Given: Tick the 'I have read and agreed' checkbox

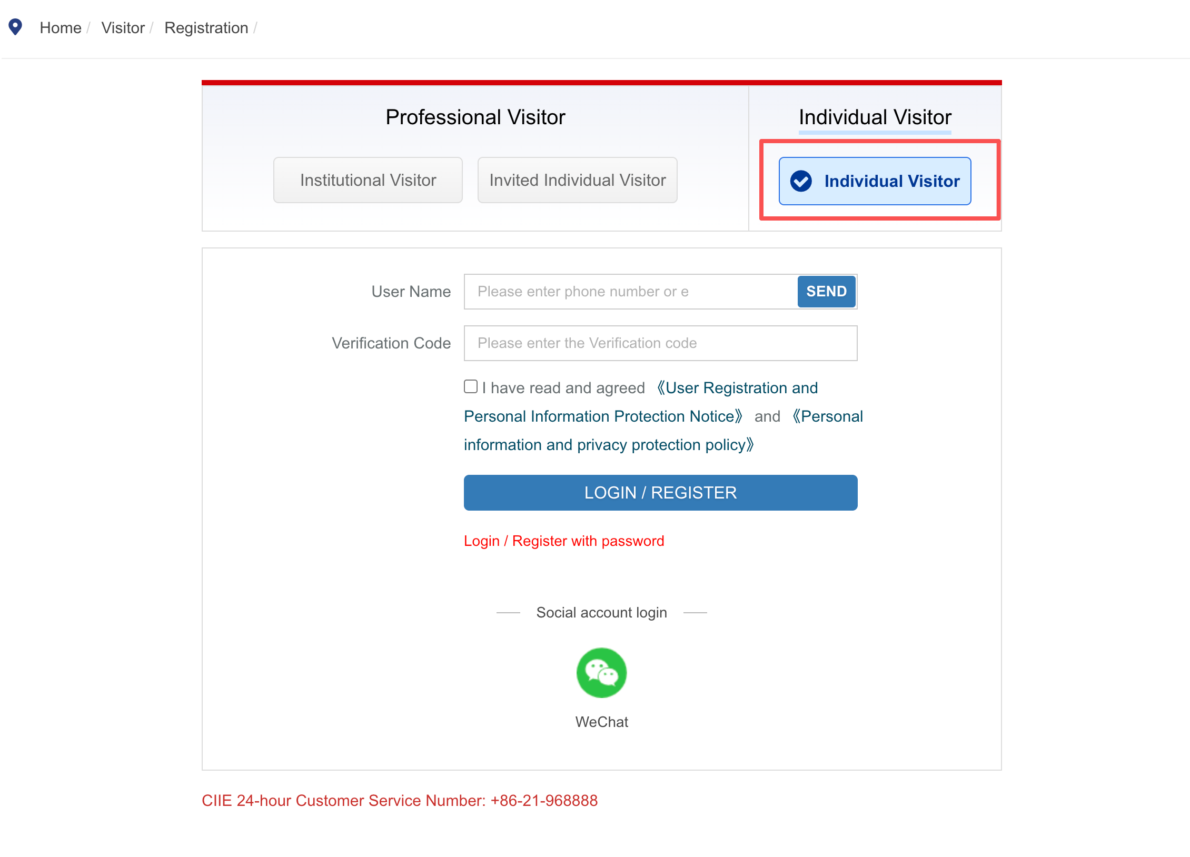Looking at the screenshot, I should (471, 386).
